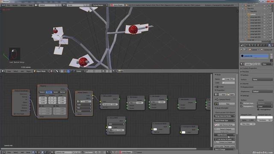Toggle the Grease Pencil checkbox
The image size is (274, 154).
click(217, 99)
